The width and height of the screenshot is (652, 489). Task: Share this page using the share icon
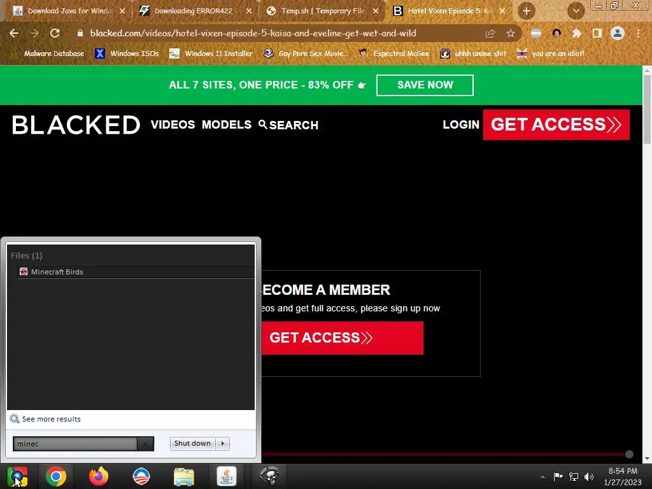[490, 33]
